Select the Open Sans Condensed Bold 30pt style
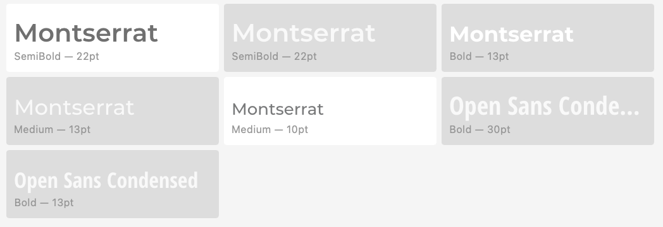Screen dimensions: 663x227 [548, 111]
